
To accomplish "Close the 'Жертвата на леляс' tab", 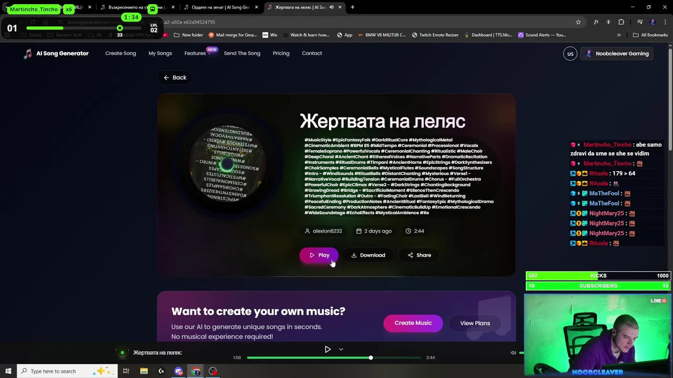I will click(340, 7).
